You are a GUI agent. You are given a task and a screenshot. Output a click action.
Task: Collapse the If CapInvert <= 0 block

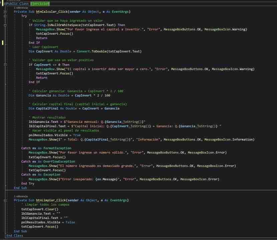click(5, 65)
